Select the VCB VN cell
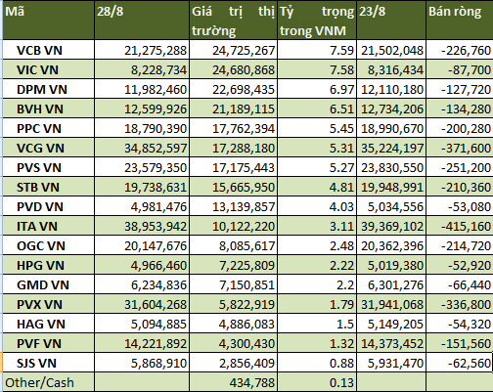The image size is (493, 392). pyautogui.click(x=49, y=50)
